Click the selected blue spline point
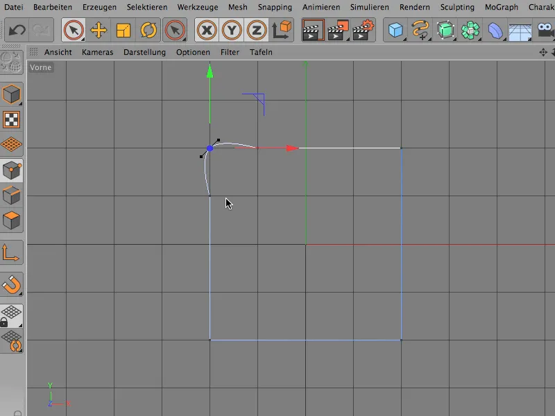The height and width of the screenshot is (416, 555). coord(210,148)
